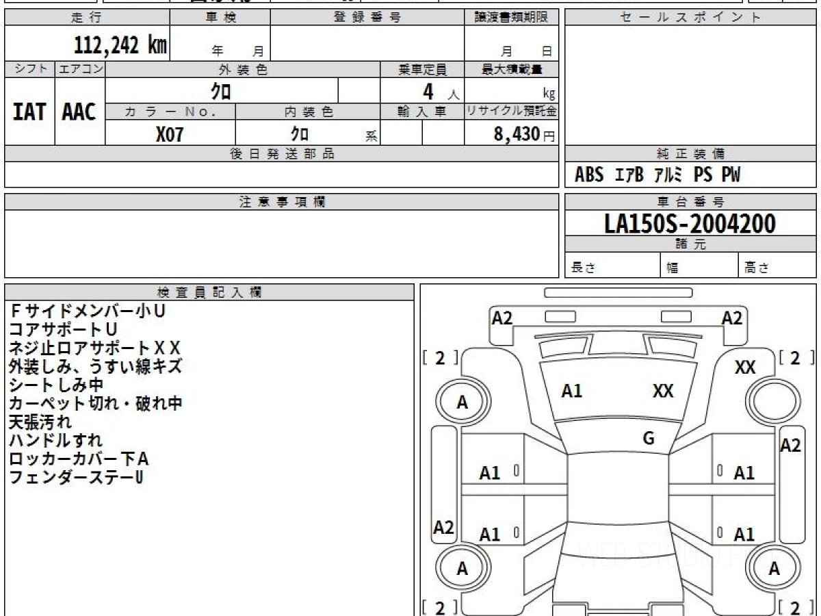Select the 登録番号 header
The height and width of the screenshot is (616, 821).
(x=367, y=18)
